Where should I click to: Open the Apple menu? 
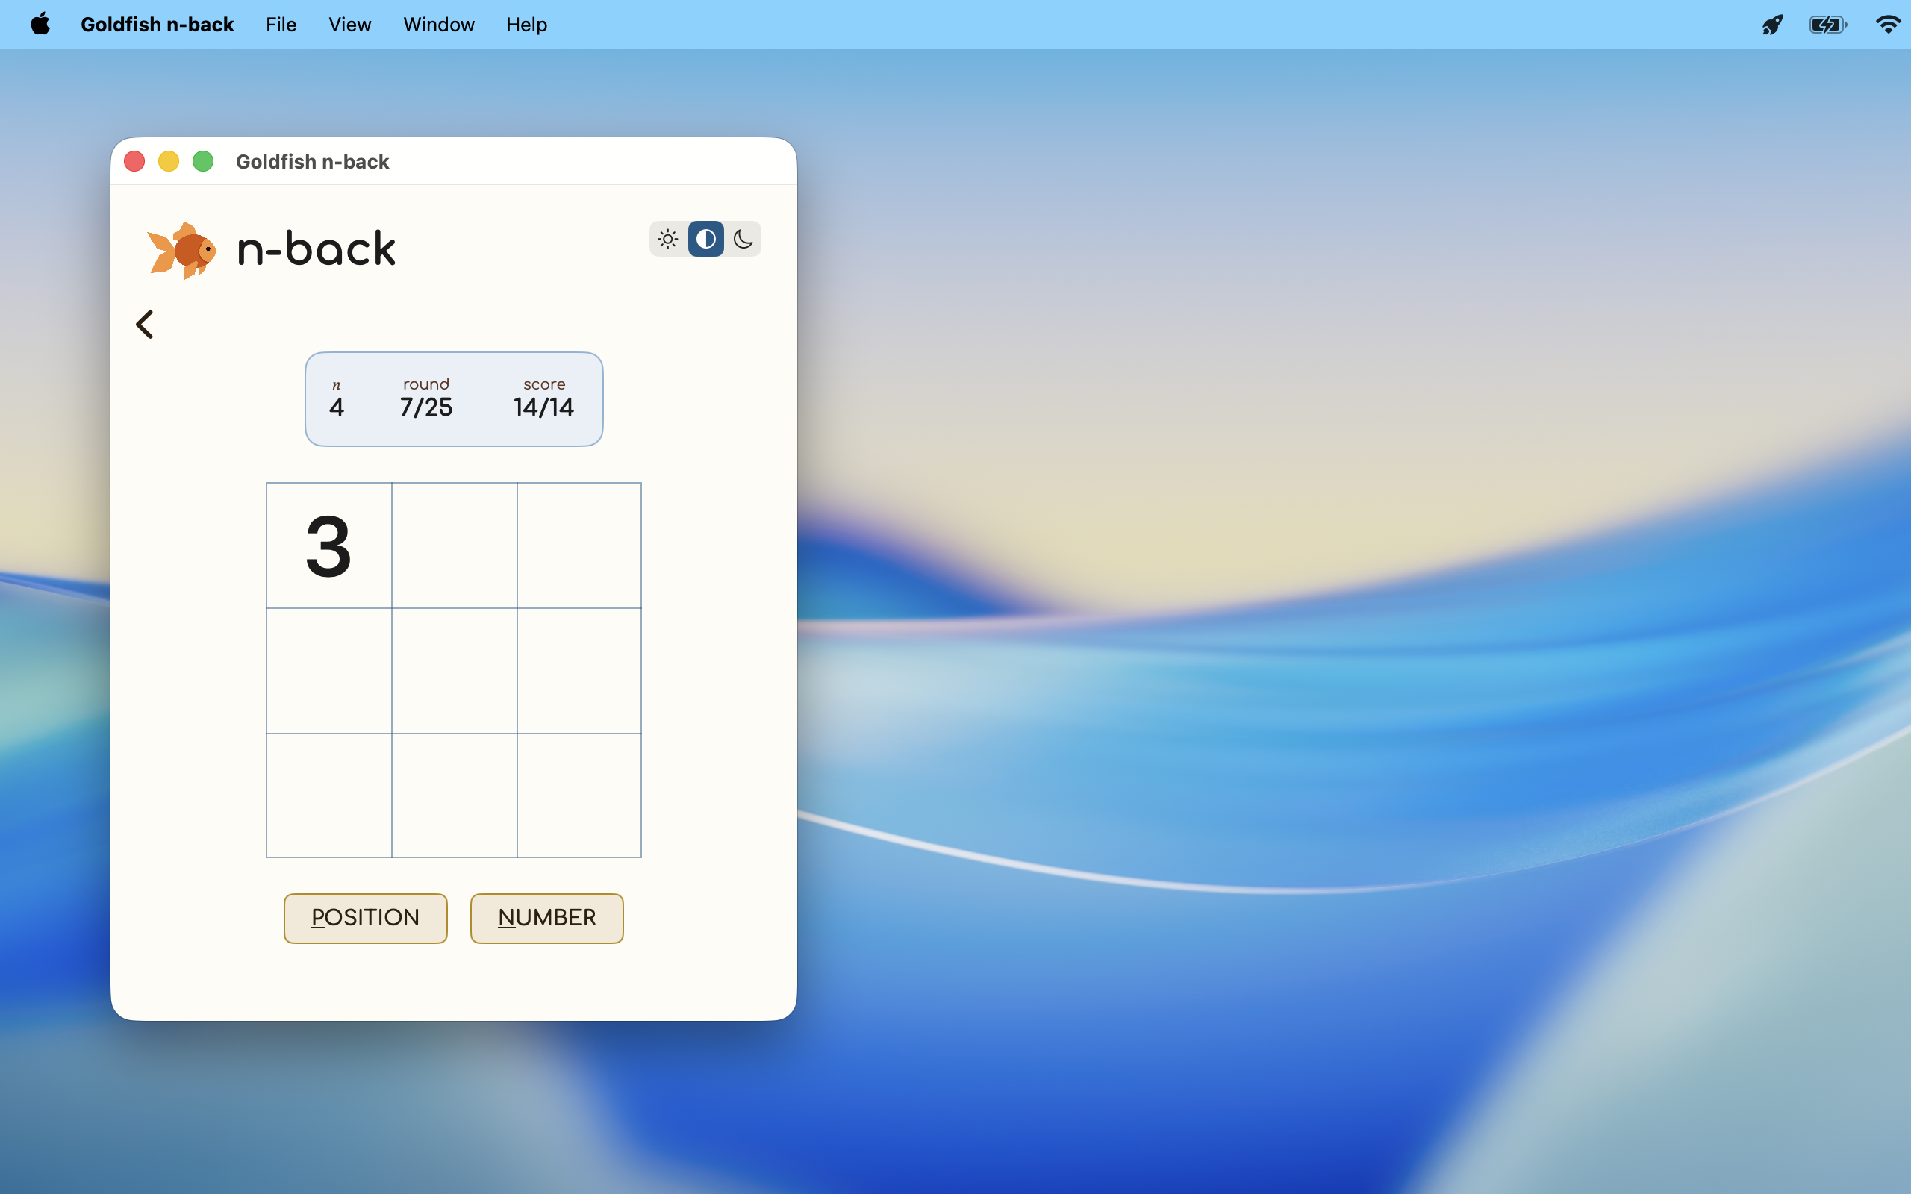coord(40,25)
